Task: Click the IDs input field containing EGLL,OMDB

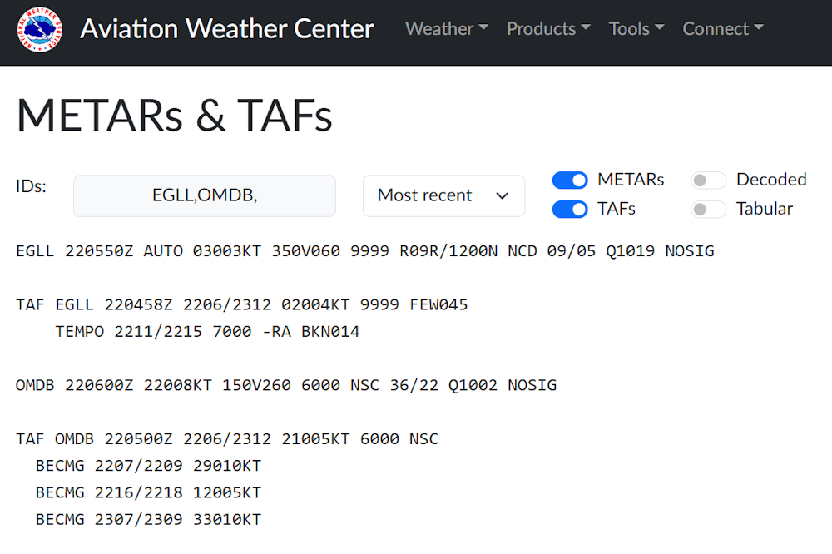Action: [x=205, y=195]
